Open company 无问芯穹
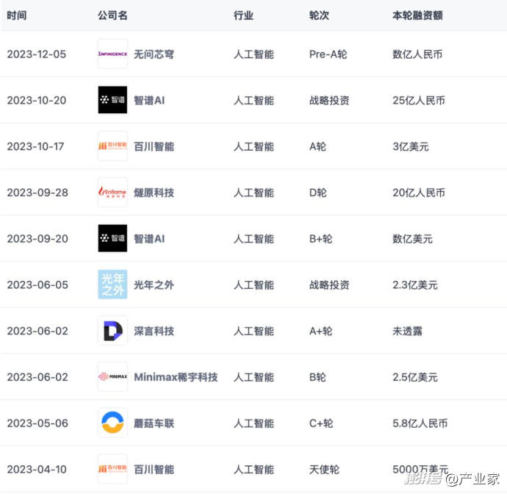Screen dimensions: 507x494 (154, 54)
